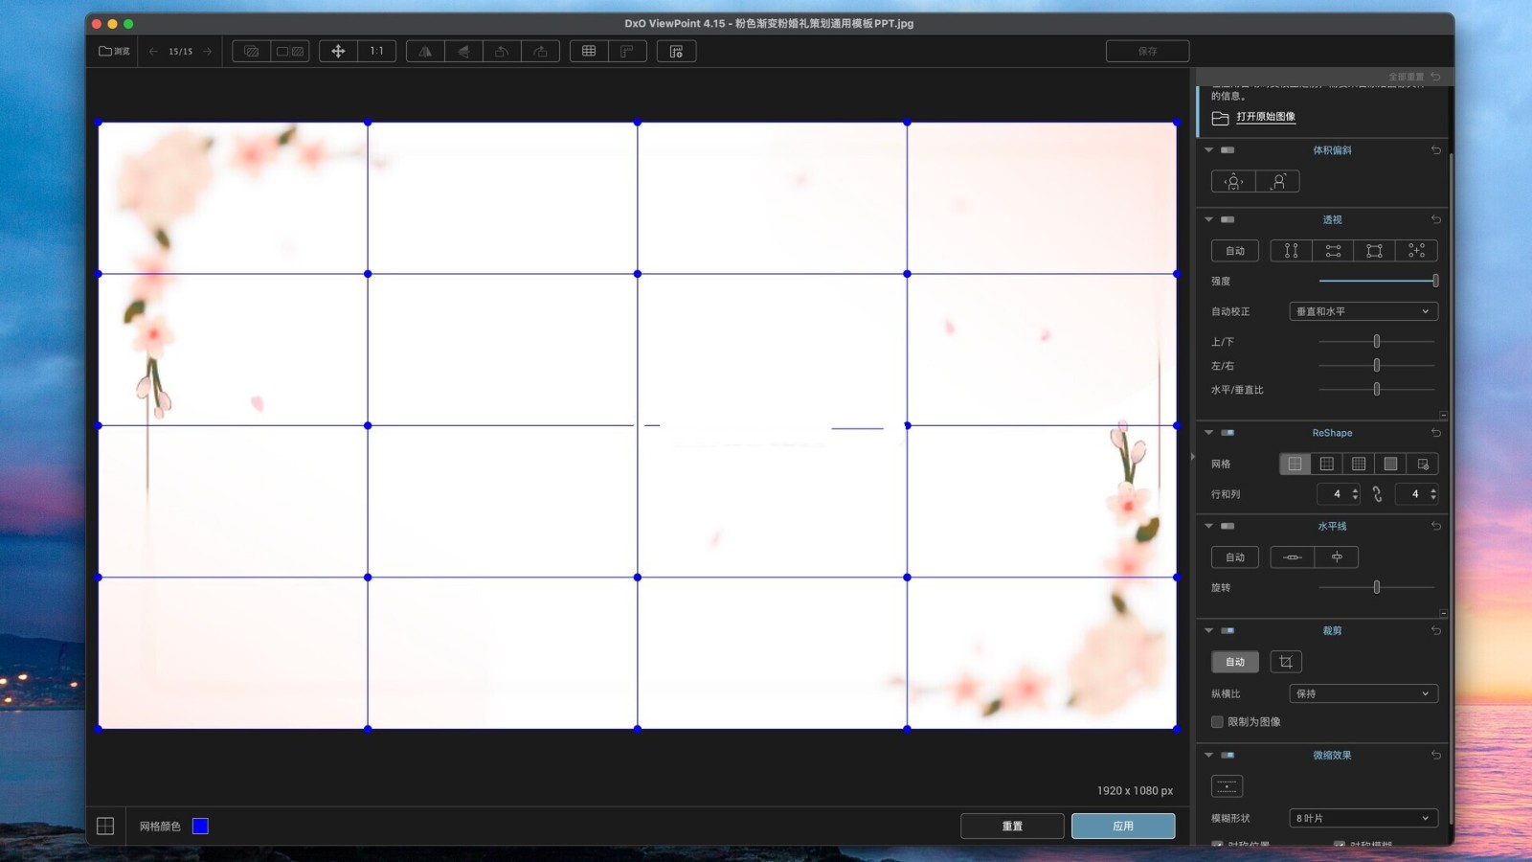The width and height of the screenshot is (1532, 862).
Task: Click the greyed-out 保存 save button
Action: click(1147, 51)
